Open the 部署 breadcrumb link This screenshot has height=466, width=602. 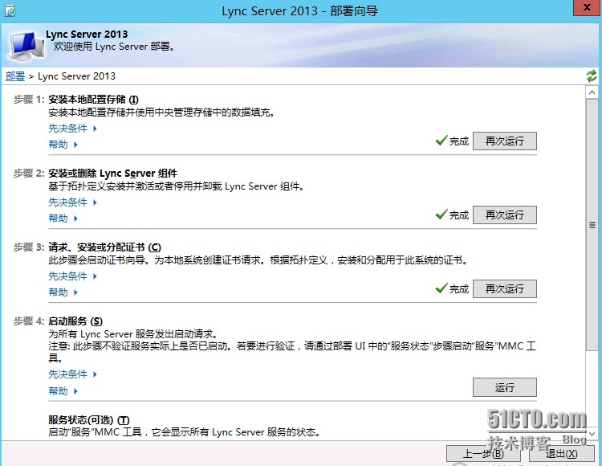coord(15,76)
